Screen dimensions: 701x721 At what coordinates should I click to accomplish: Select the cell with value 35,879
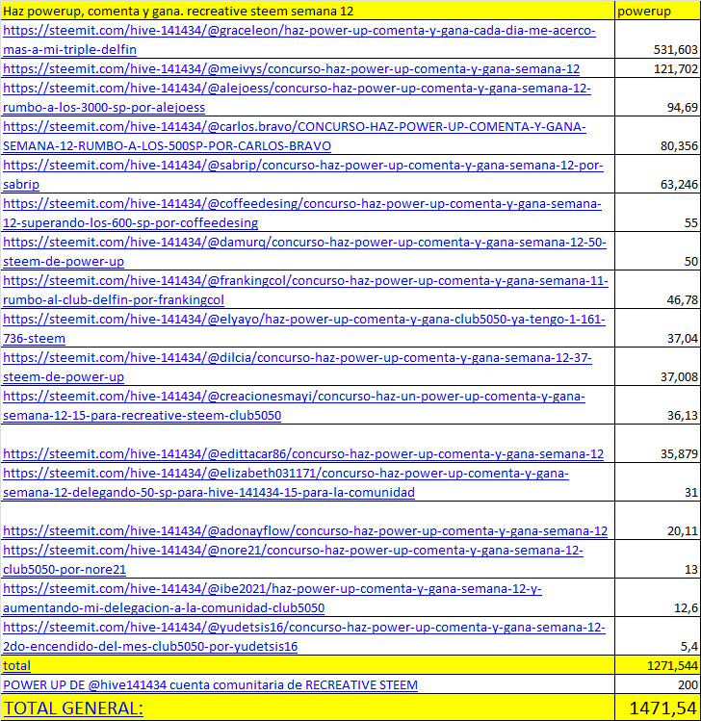[x=658, y=444]
